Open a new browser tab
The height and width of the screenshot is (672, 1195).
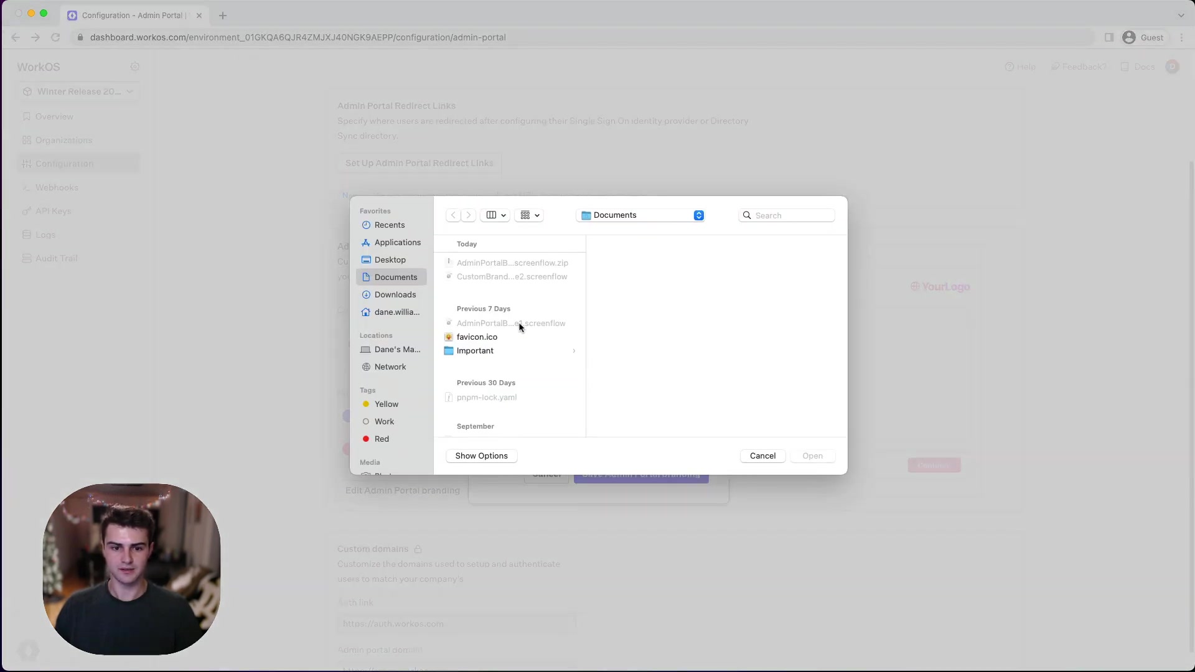tap(223, 16)
